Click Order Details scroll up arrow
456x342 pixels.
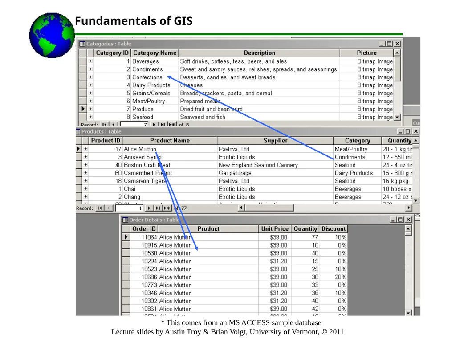(x=408, y=229)
